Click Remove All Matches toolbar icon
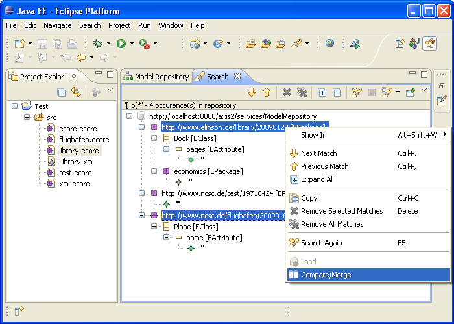This screenshot has width=454, height=324. tap(302, 92)
